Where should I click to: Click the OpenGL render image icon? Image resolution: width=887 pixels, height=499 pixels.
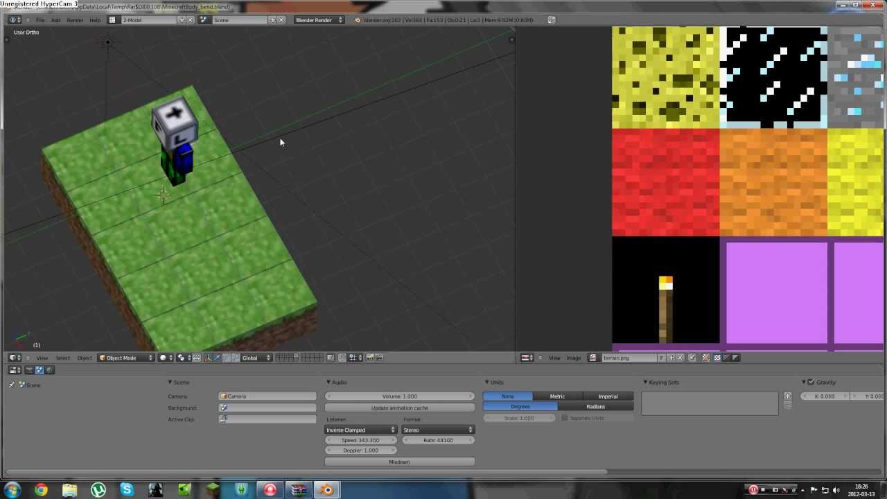pos(369,358)
